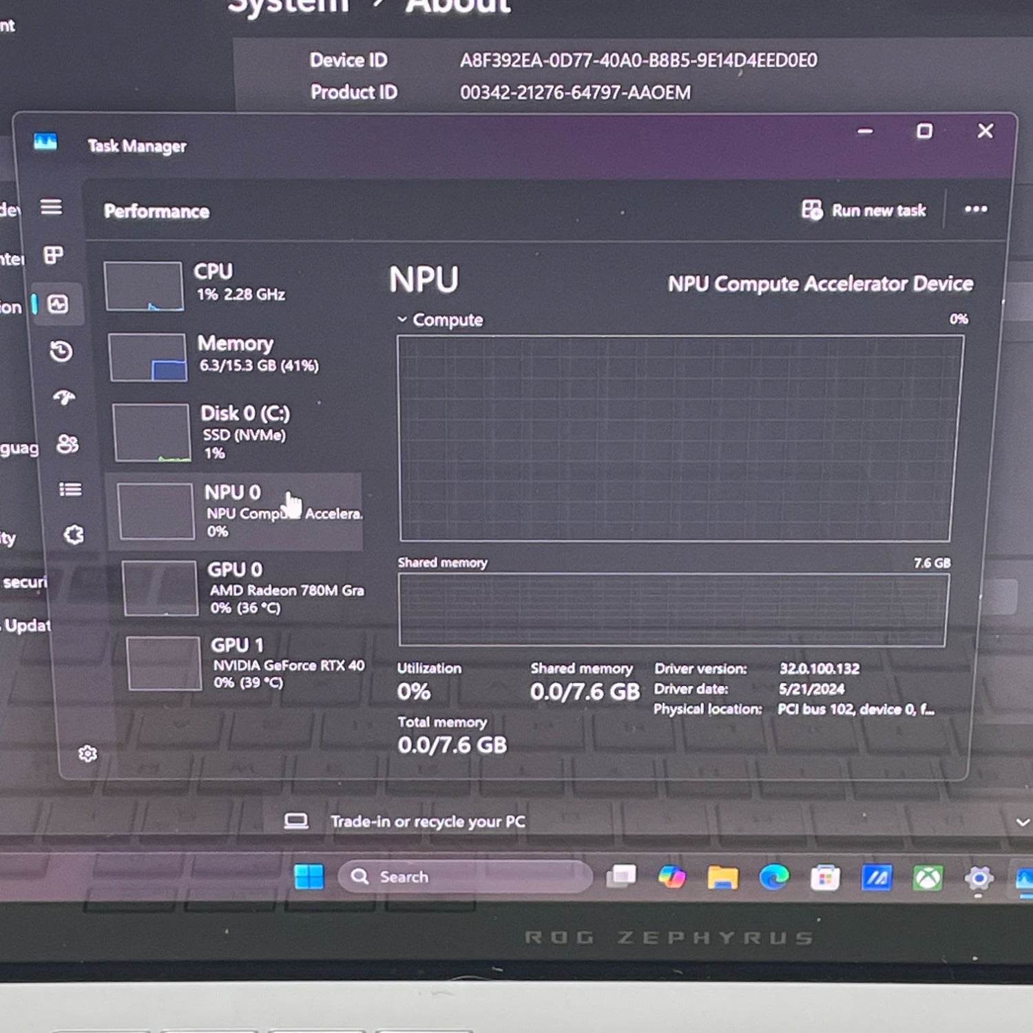
Task: Open File Explorer from the taskbar
Action: click(x=722, y=877)
